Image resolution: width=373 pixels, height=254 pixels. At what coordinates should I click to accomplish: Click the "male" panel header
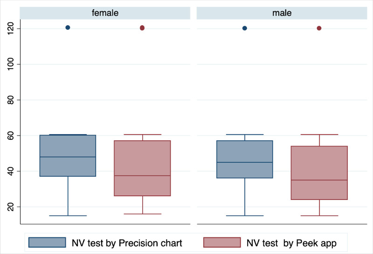(282, 13)
